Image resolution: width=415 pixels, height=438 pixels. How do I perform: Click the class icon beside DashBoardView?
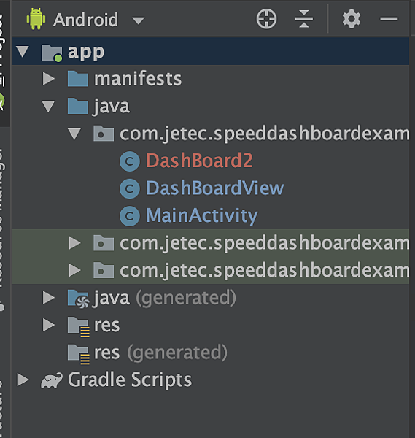click(130, 188)
